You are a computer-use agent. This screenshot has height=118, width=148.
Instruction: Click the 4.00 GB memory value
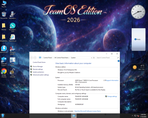(x=77, y=85)
